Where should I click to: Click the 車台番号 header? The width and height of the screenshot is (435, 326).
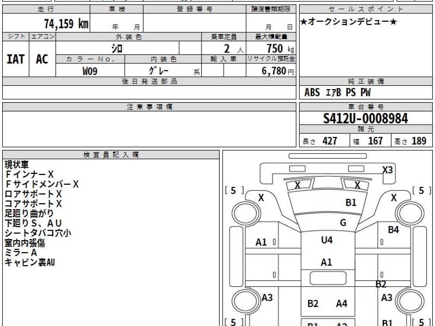pyautogui.click(x=366, y=107)
